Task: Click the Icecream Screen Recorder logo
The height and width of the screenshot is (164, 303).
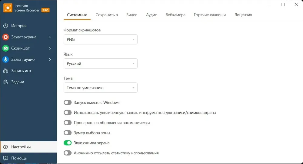Action: 8,8
